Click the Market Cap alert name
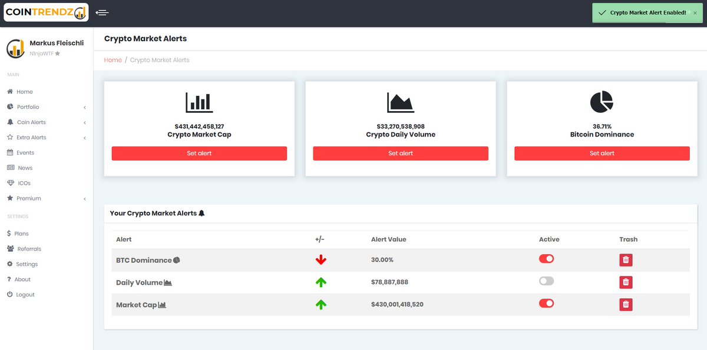This screenshot has height=350, width=707. [x=137, y=305]
